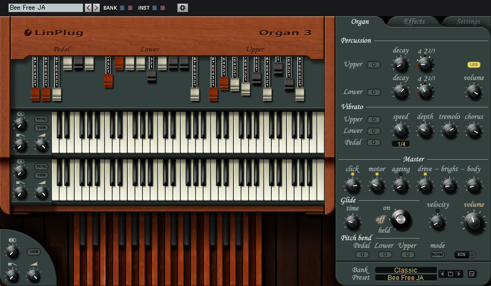
Task: Switch to the Settings tab
Action: 468,22
